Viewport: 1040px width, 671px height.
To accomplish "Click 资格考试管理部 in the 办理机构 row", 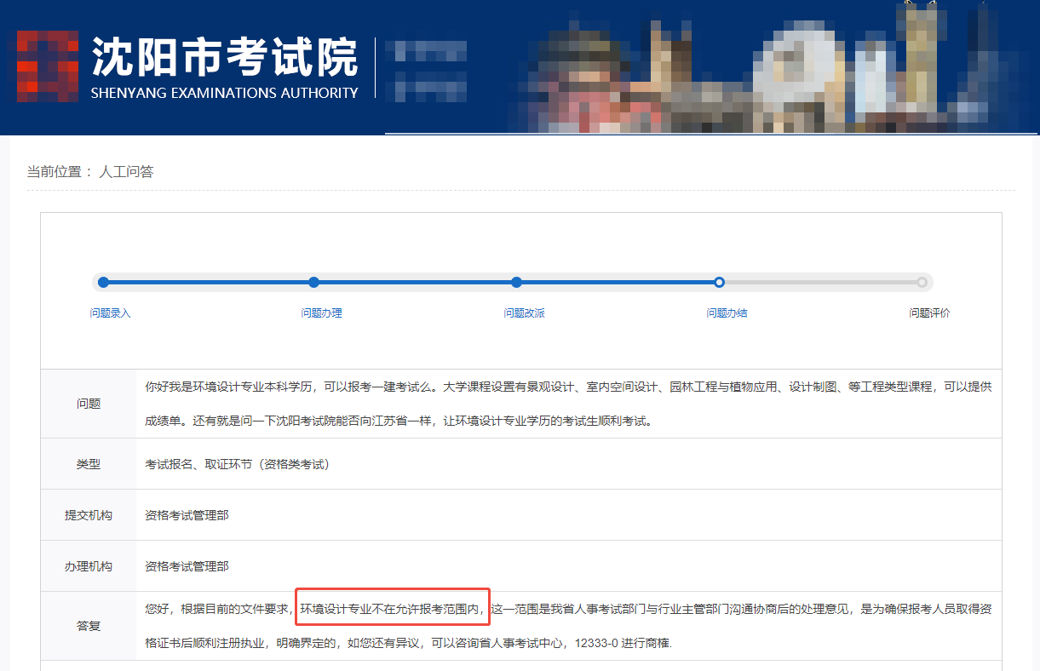I will (x=187, y=566).
